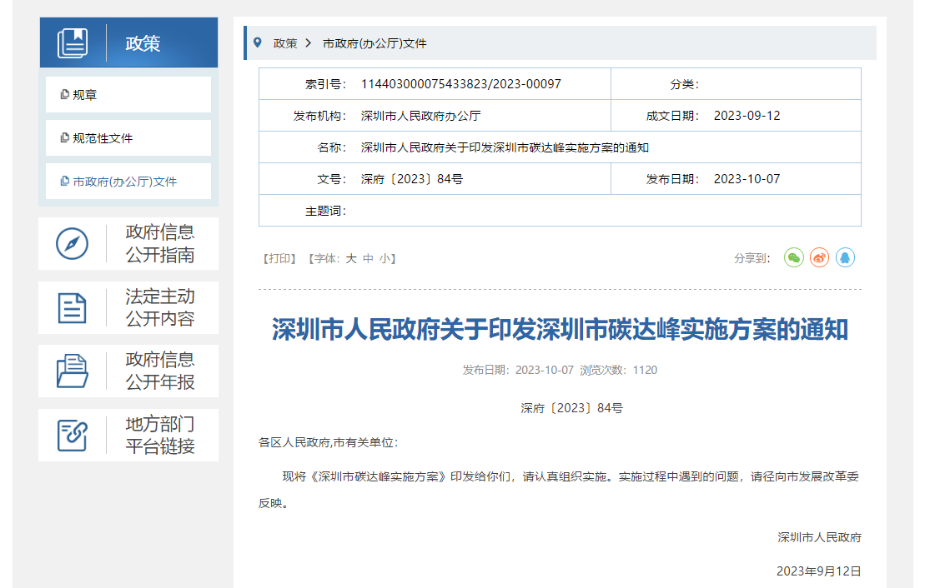Click the location pin icon in breadcrumb
The height and width of the screenshot is (588, 925).
257,42
